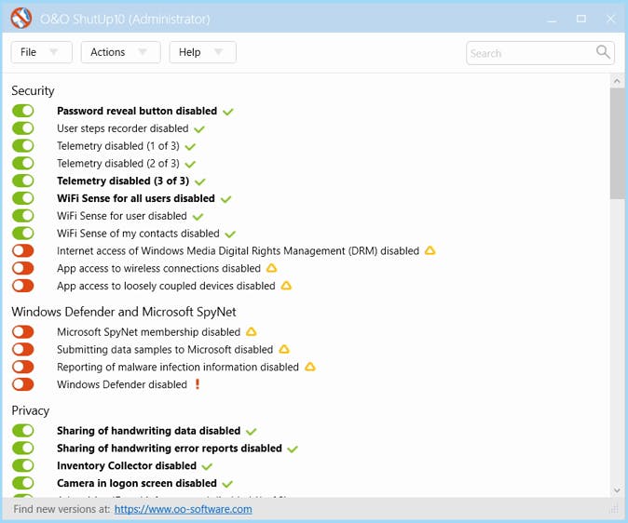
Task: Click the scrollbar up arrow
Action: pyautogui.click(x=617, y=81)
